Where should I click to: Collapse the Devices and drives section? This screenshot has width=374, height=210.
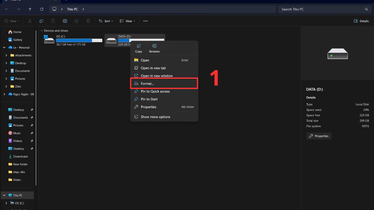41,30
